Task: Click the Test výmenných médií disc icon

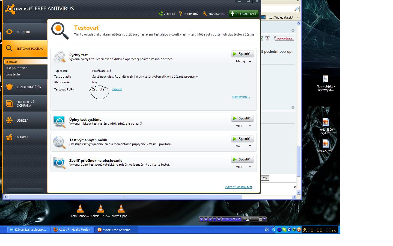Action: [60, 142]
